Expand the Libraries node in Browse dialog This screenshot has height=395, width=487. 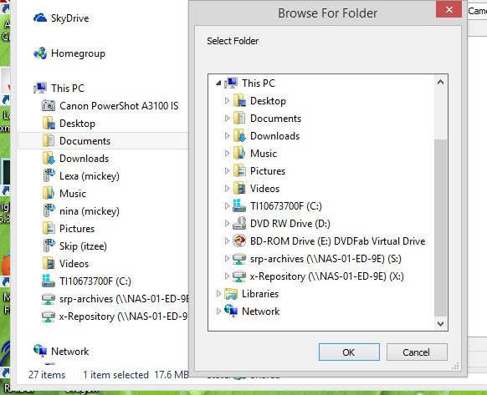tap(218, 294)
